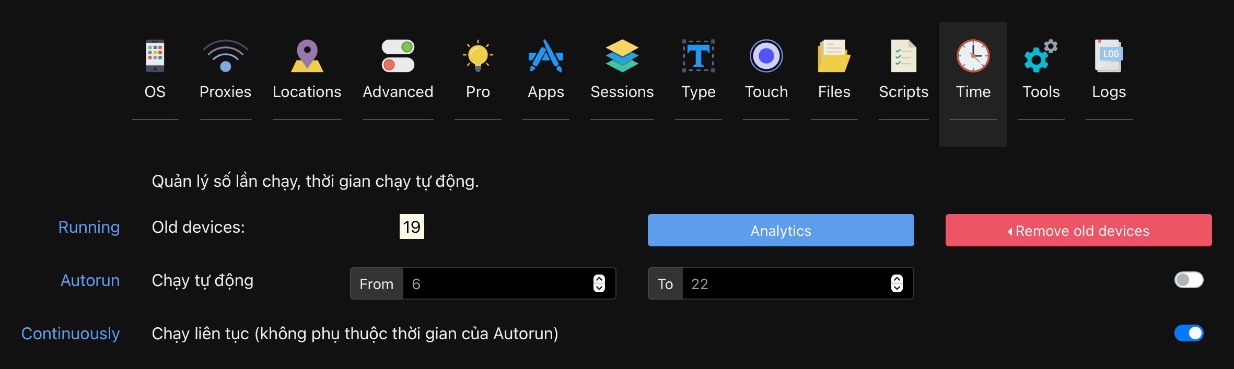Click Remove old devices button
The image size is (1234, 369).
(x=1079, y=230)
